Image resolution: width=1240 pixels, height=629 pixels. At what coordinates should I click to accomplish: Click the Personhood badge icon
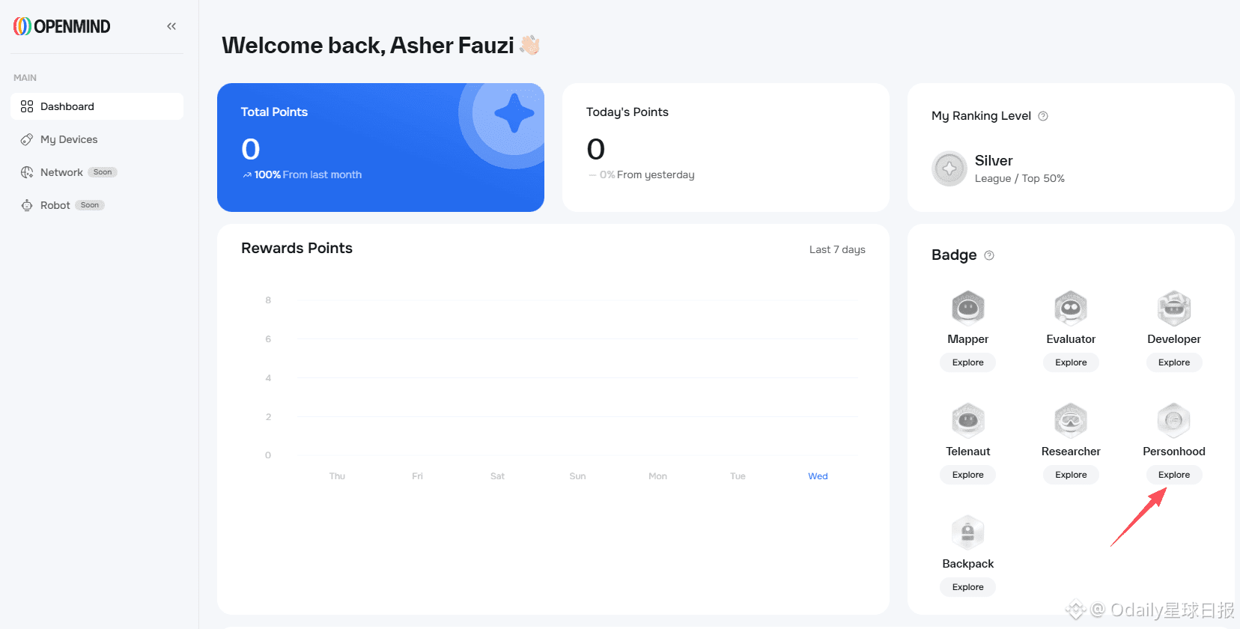point(1174,420)
